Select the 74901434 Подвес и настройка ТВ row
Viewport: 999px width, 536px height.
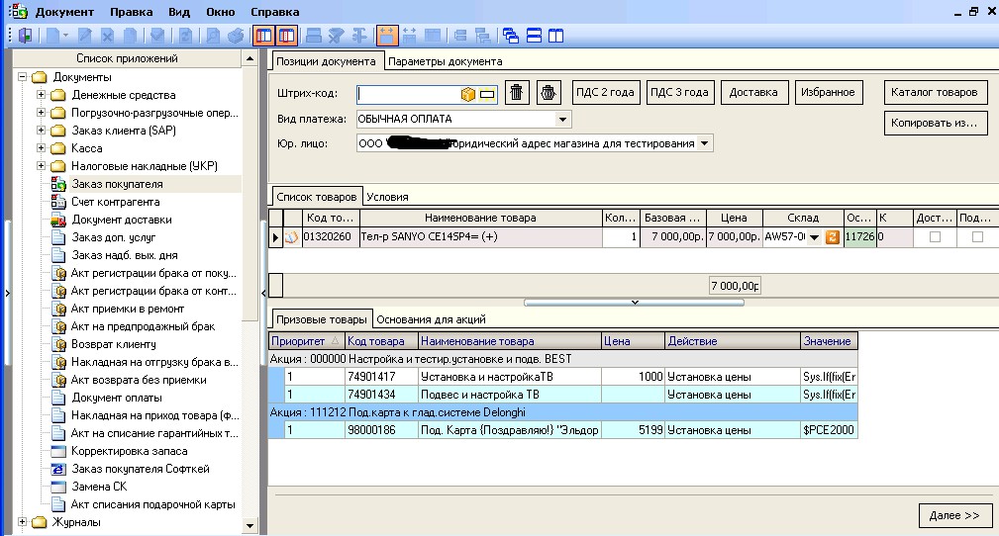pyautogui.click(x=563, y=395)
